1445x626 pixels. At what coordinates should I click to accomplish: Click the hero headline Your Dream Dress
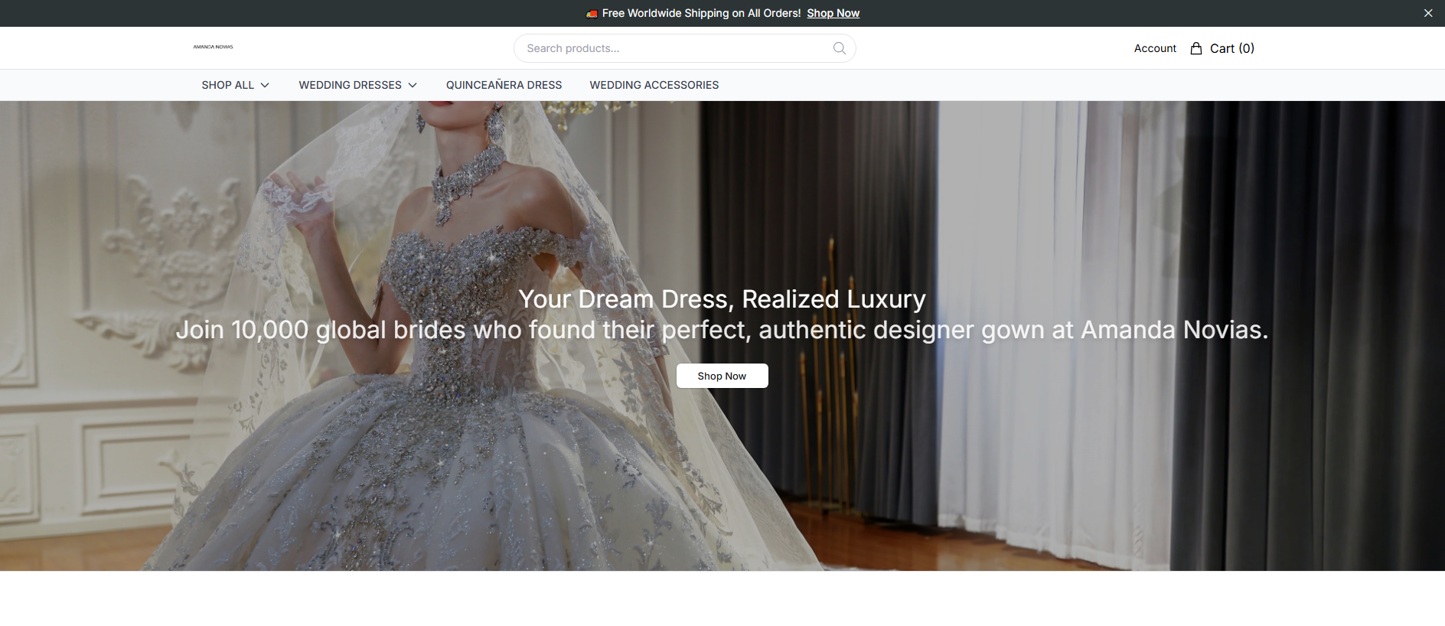click(x=722, y=299)
